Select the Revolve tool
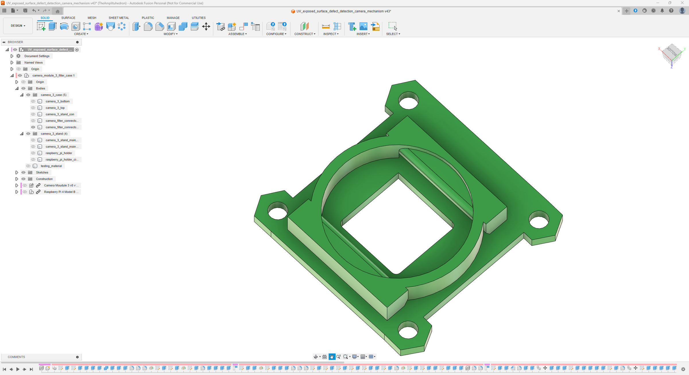Viewport: 689px width, 375px height. [x=64, y=26]
